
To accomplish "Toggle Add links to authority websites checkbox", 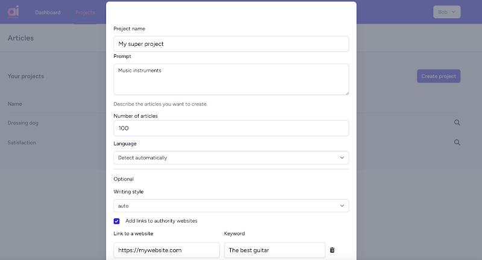I will coord(117,221).
